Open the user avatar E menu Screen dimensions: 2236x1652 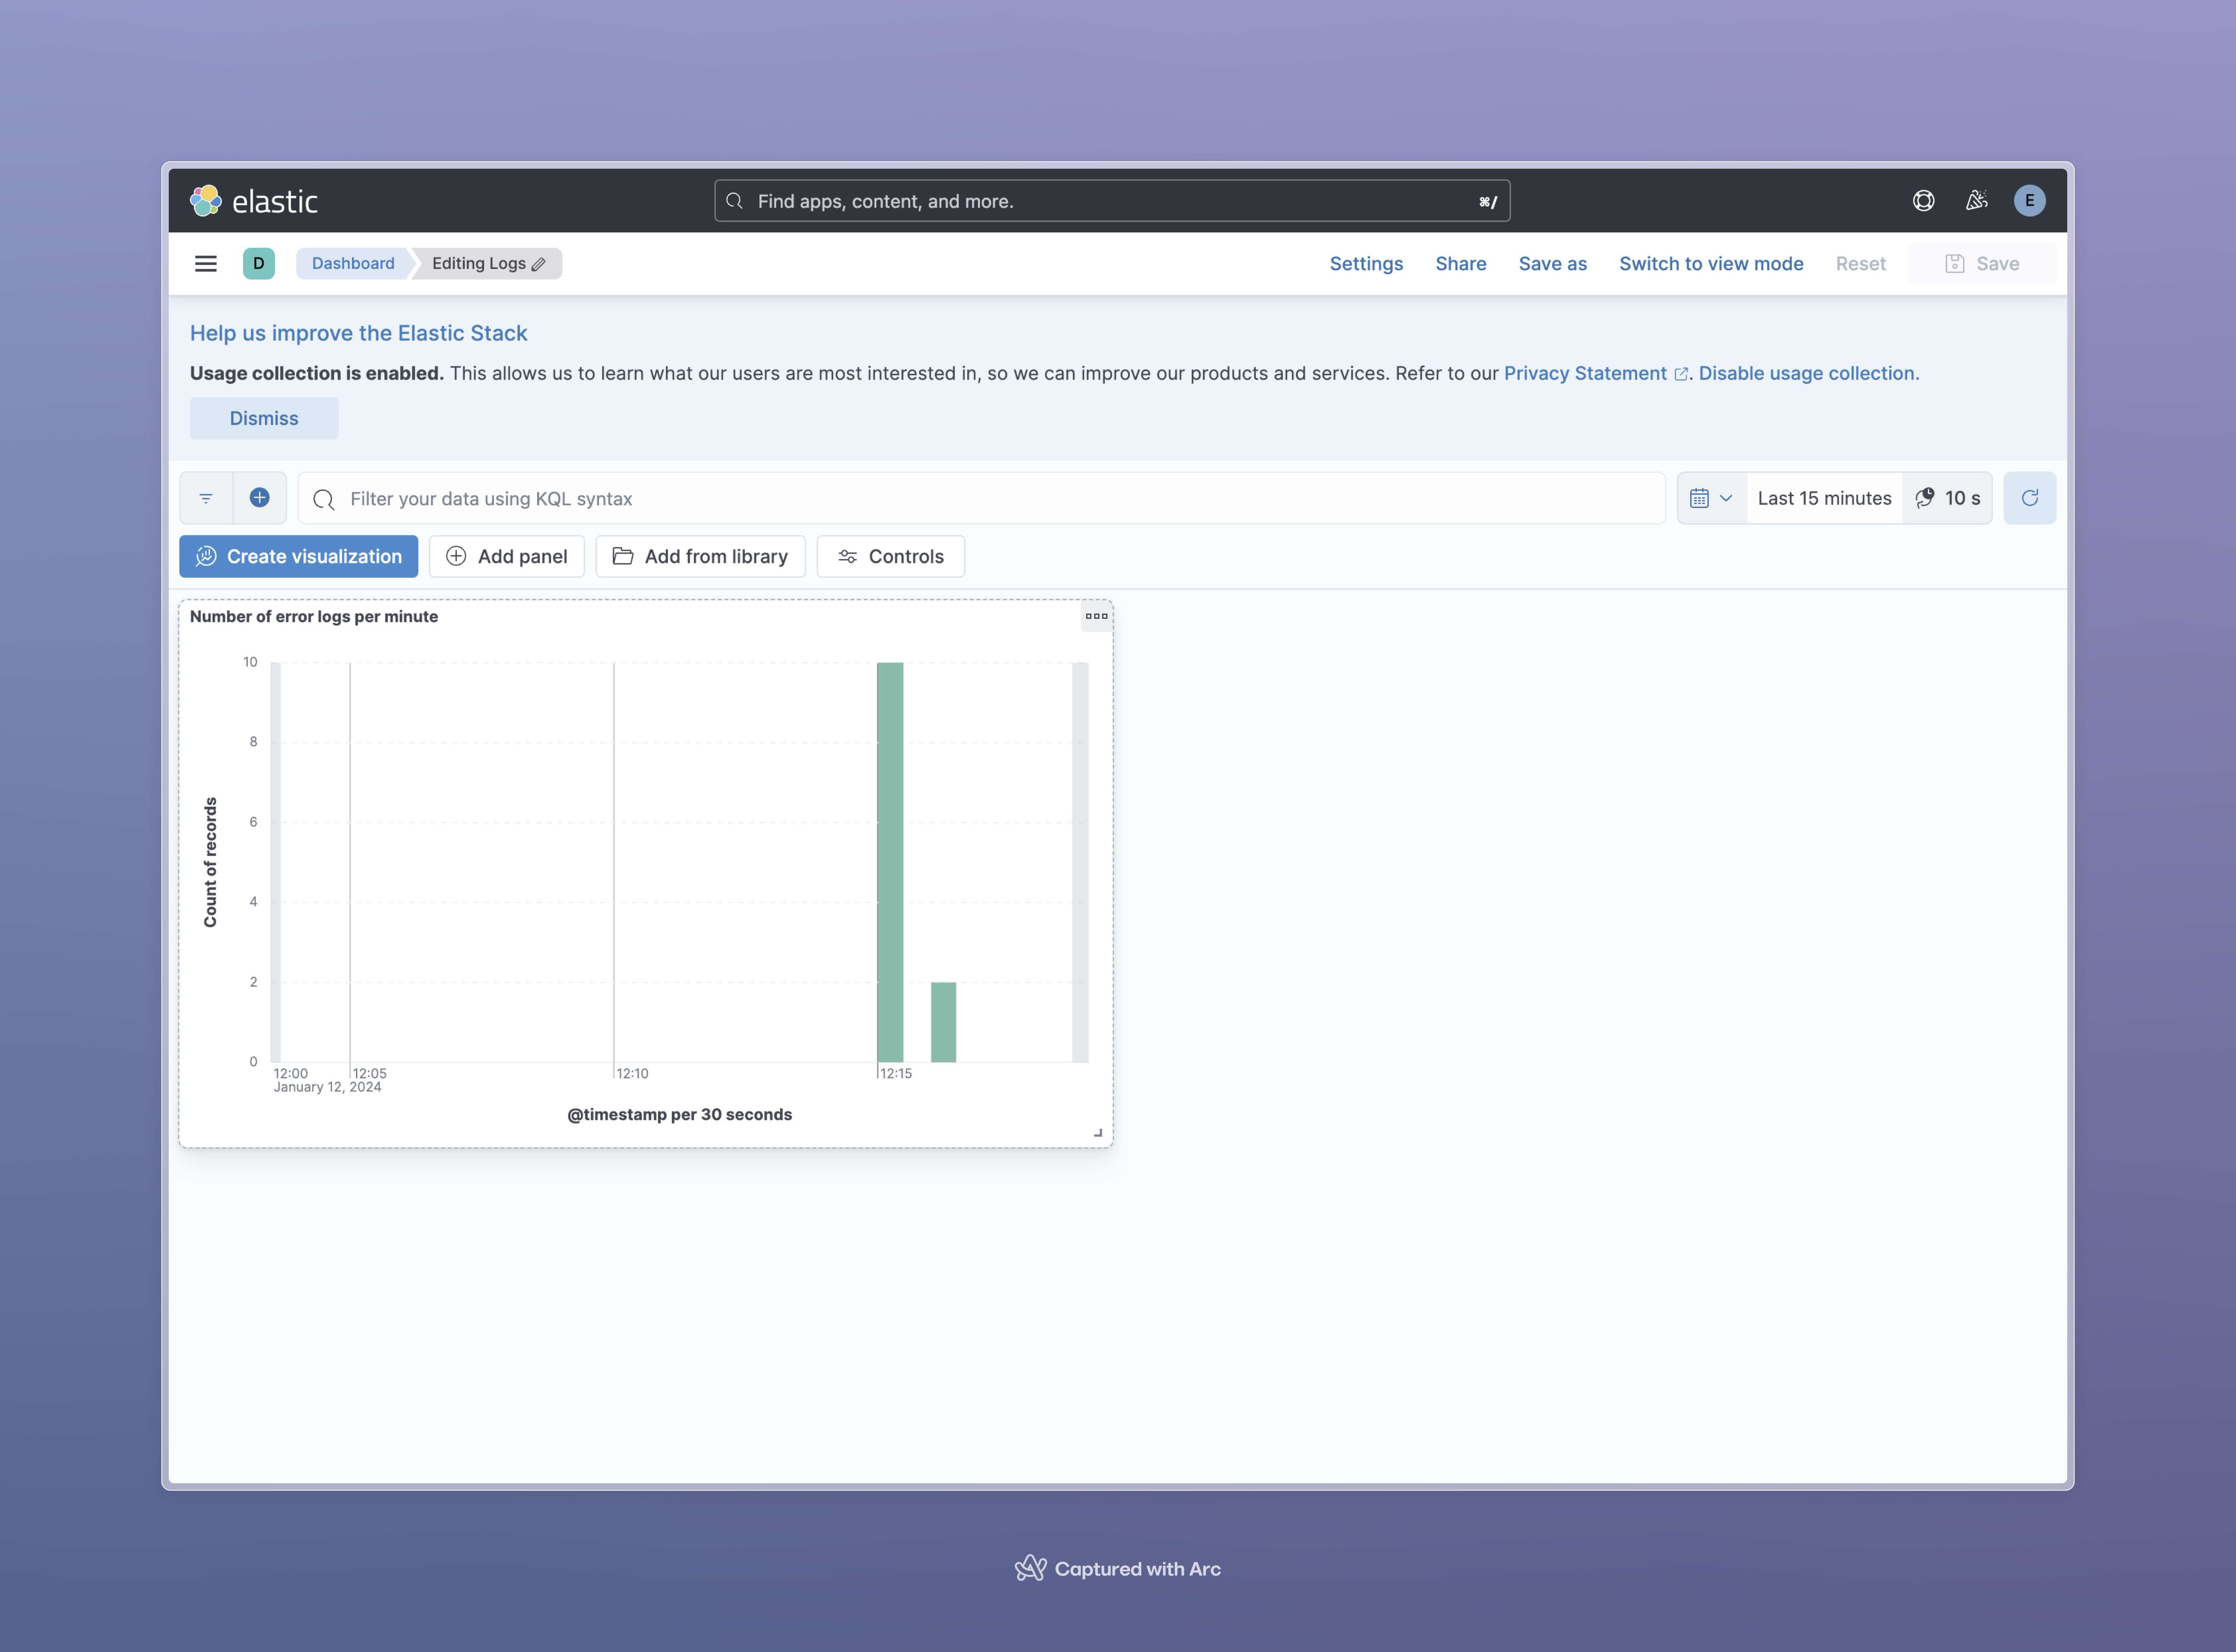point(2029,201)
